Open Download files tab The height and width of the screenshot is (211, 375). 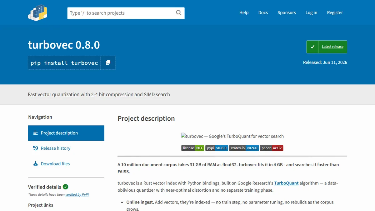tap(66, 163)
